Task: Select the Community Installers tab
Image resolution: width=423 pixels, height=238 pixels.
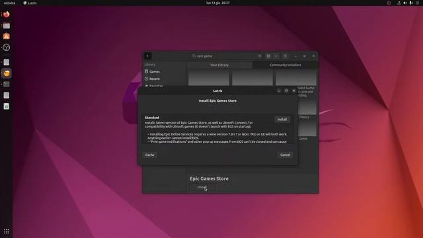Action: pos(286,65)
